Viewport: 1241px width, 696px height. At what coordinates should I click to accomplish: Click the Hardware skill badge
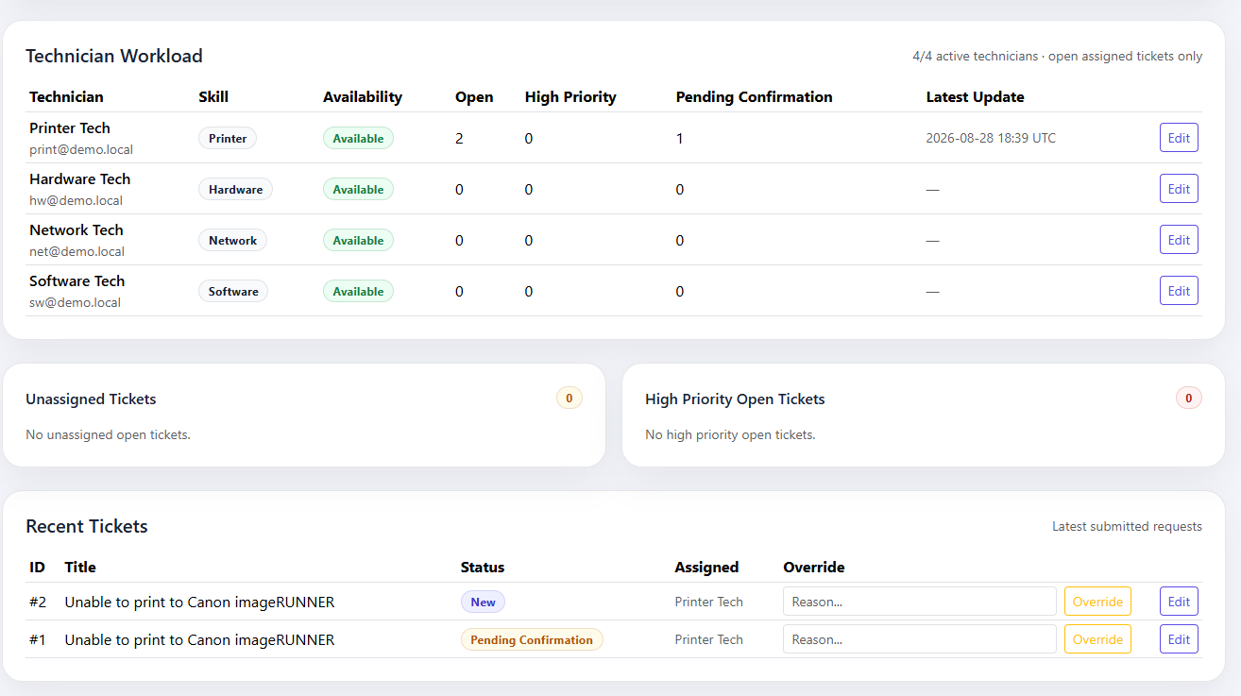(x=236, y=189)
